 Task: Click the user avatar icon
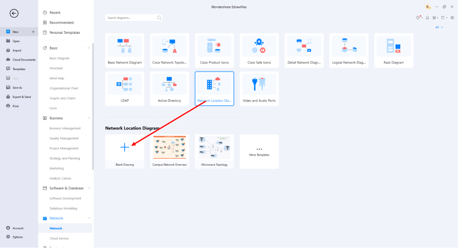tap(428, 7)
